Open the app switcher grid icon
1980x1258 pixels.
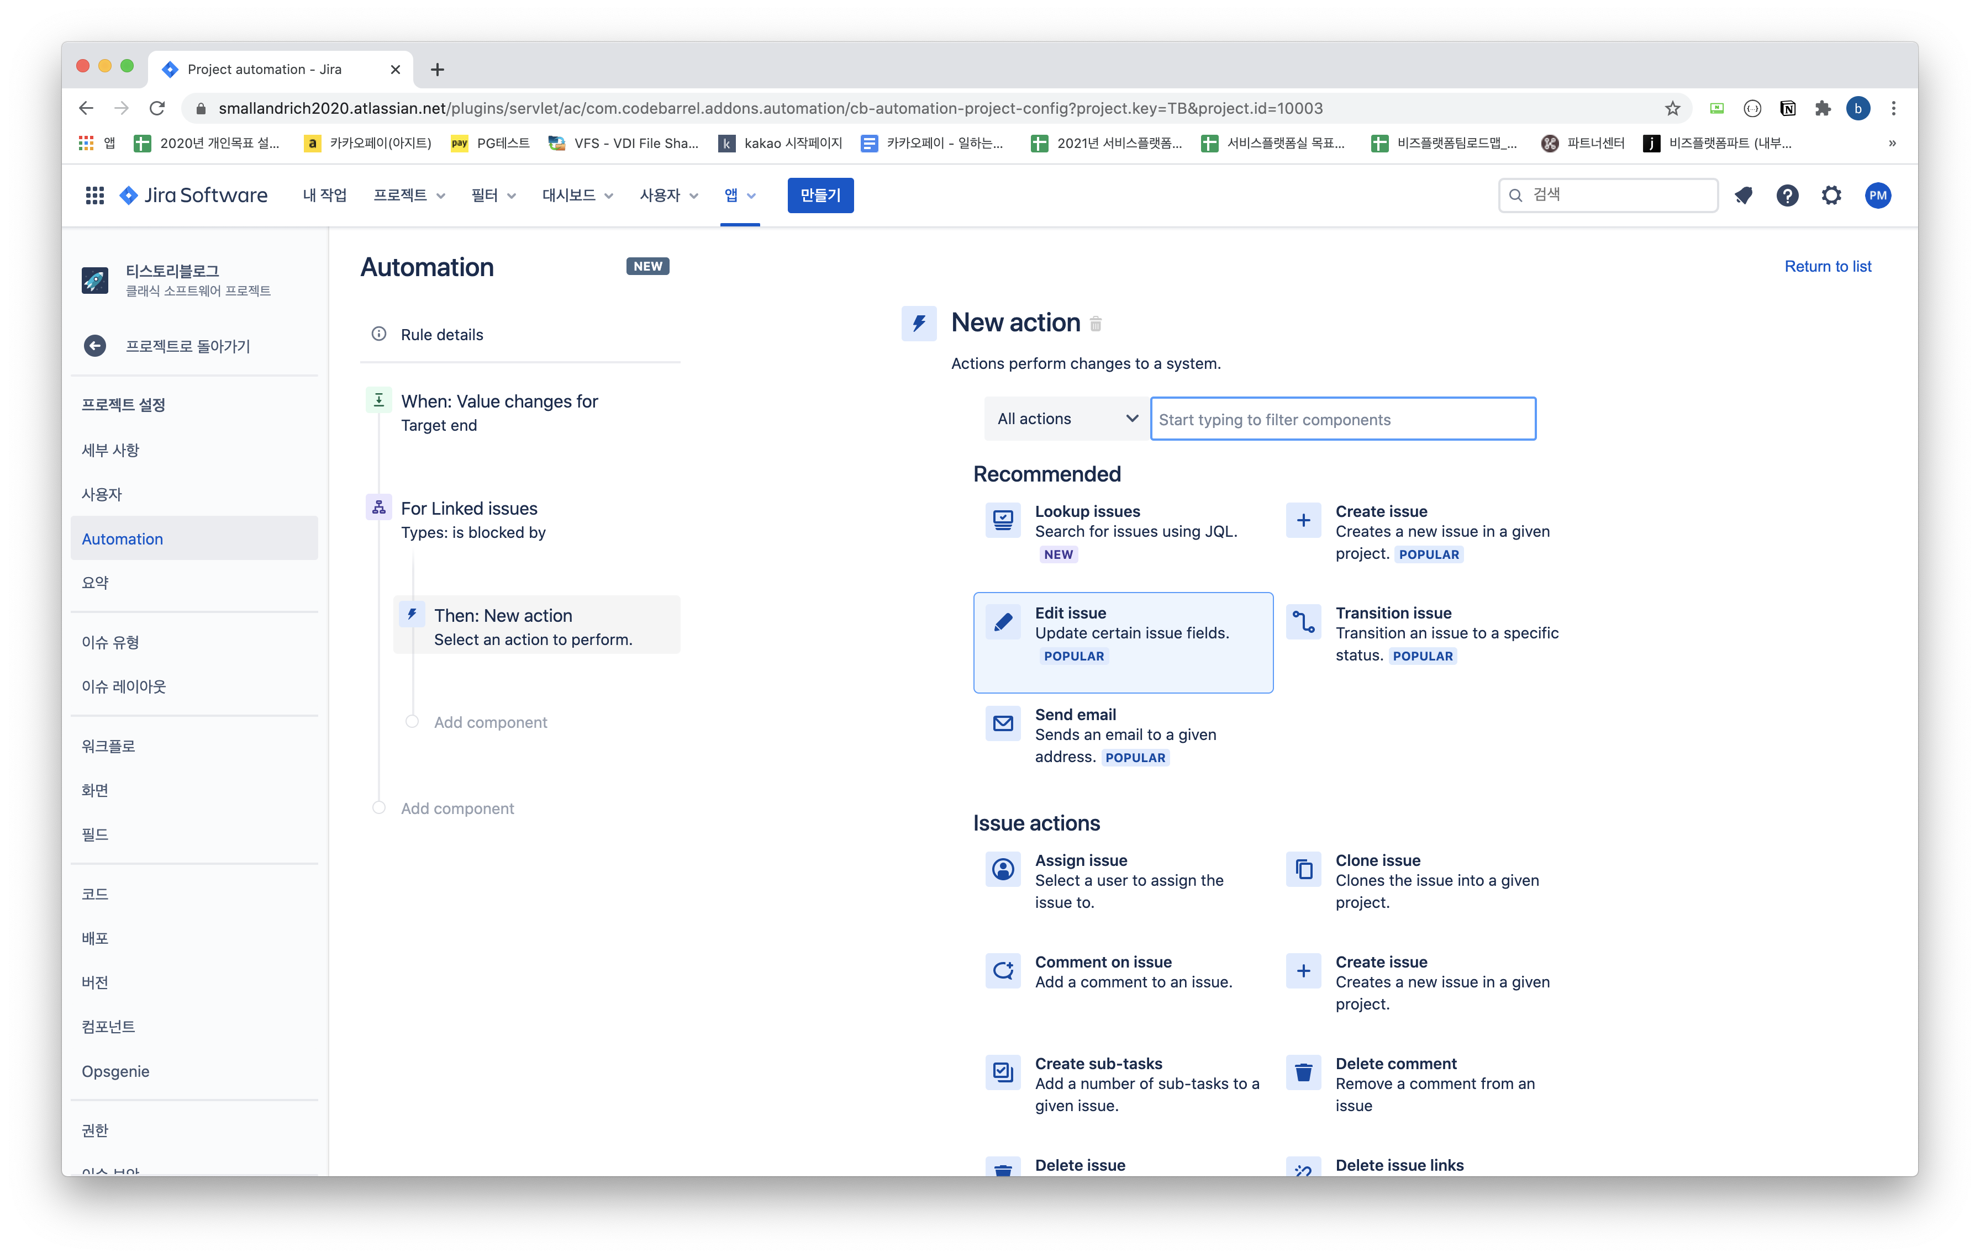pyautogui.click(x=94, y=195)
